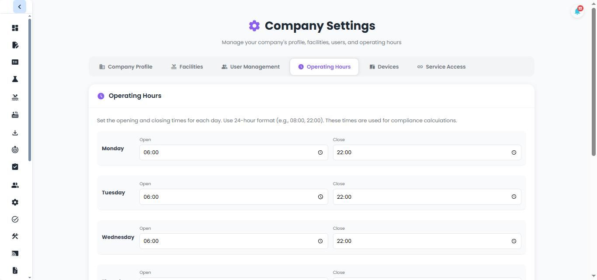Open the tools wrench icon in sidebar
The width and height of the screenshot is (597, 280).
(x=15, y=236)
